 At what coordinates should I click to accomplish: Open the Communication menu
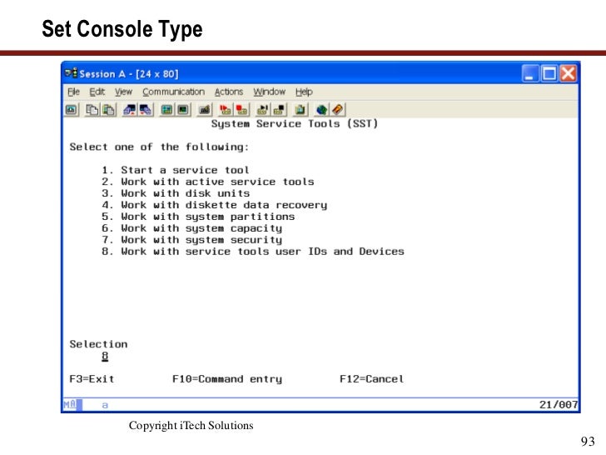pos(173,92)
